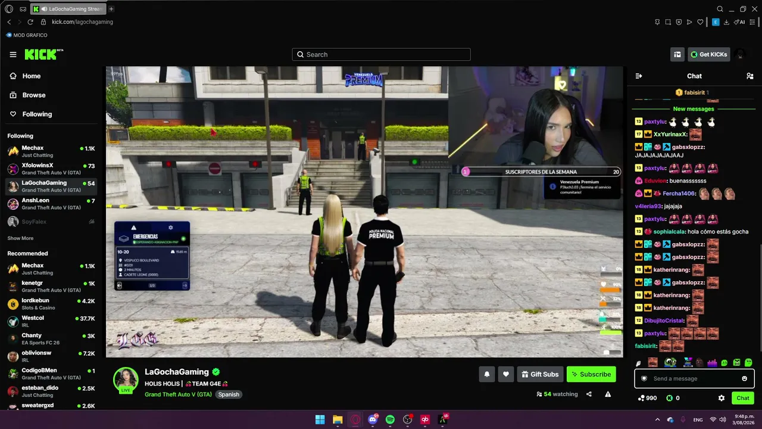The image size is (762, 429).
Task: Click browser heart bookmark icon
Action: pos(701,22)
